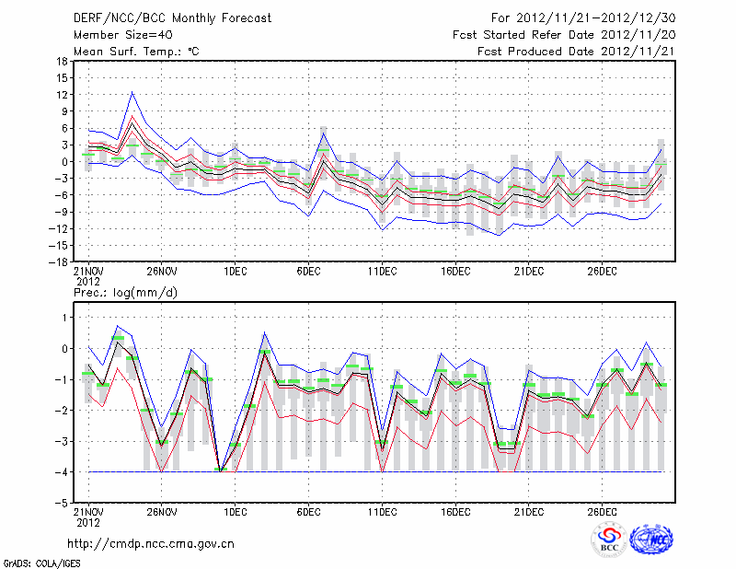Open the cmdp.ncc.cma.gov.cn link

pyautogui.click(x=151, y=544)
